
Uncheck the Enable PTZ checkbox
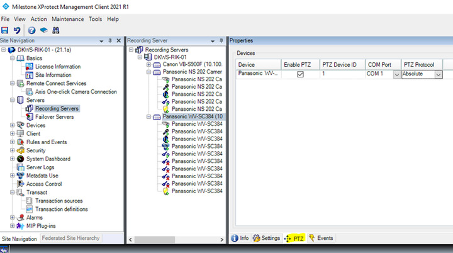click(300, 74)
